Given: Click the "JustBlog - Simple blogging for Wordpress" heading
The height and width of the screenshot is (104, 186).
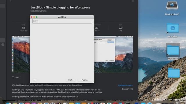Looking at the screenshot, I should 60,8.
